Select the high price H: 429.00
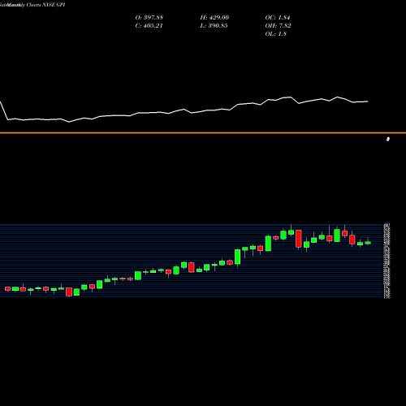Image resolution: width=406 pixels, height=406 pixels. (214, 18)
